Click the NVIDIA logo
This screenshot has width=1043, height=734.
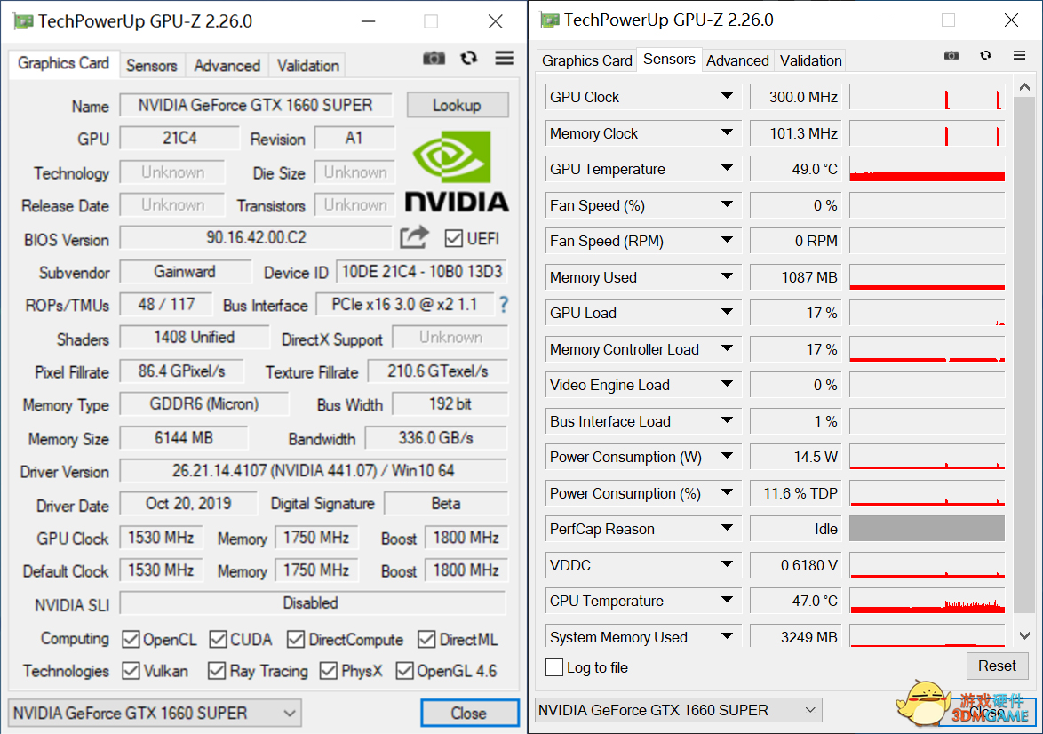[457, 172]
